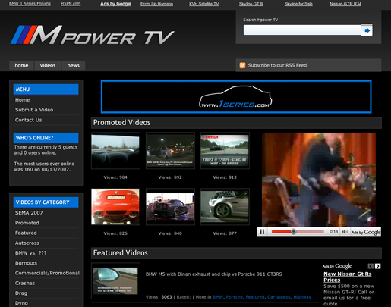The height and width of the screenshot is (307, 391).
Task: Open the Dyno category
Action: 21,303
